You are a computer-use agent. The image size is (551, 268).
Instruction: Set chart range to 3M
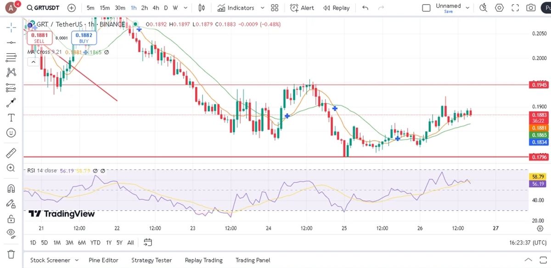(x=69, y=242)
